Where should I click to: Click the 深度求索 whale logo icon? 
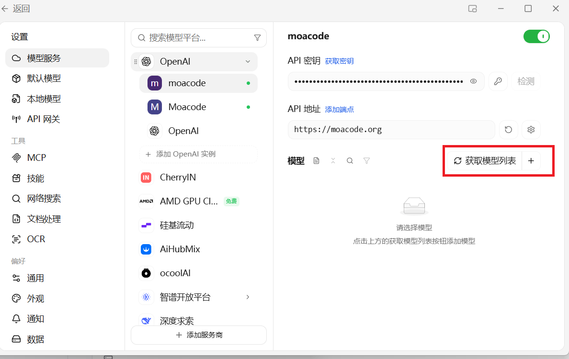point(146,320)
